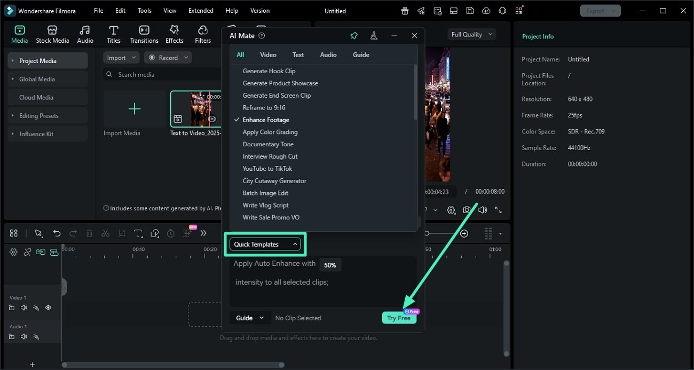
Task: Open the Record dropdown
Action: [x=168, y=58]
